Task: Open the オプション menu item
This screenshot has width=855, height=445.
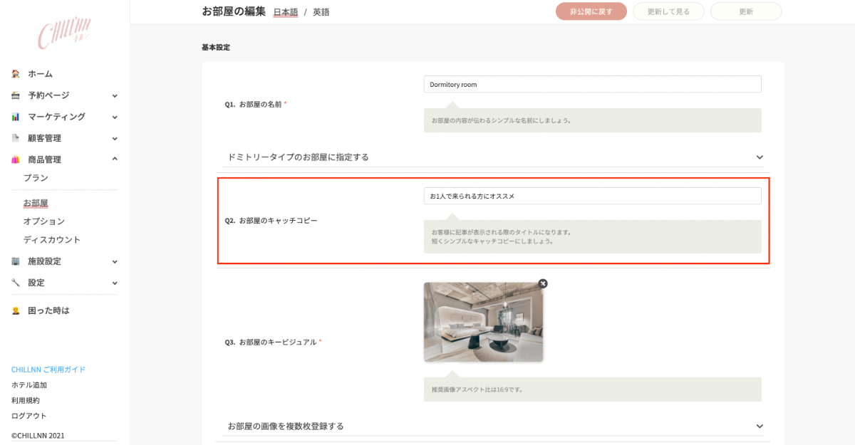Action: pos(43,221)
